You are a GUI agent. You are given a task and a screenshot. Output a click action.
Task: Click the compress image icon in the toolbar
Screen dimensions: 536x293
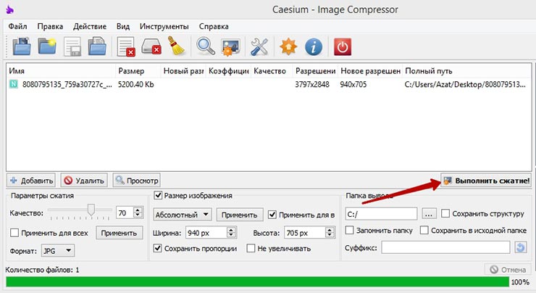click(x=232, y=46)
